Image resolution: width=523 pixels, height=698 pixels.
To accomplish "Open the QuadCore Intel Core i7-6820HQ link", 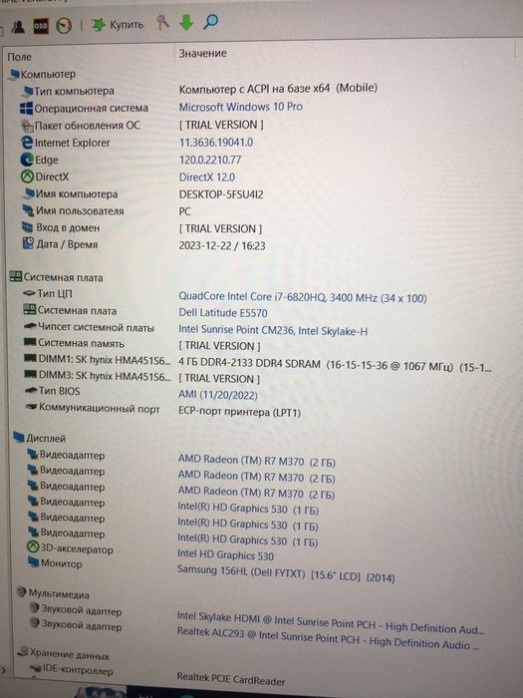I will (303, 297).
